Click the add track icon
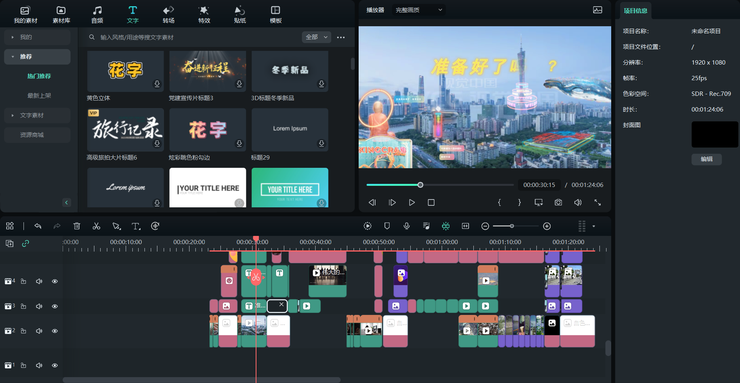Screen dimensions: 740x383 click(x=10, y=243)
